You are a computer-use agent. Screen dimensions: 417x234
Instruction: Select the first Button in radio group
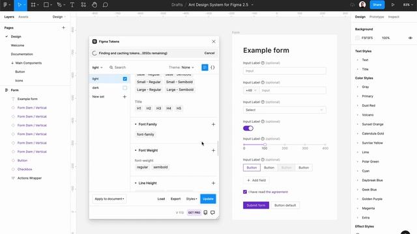point(252,168)
